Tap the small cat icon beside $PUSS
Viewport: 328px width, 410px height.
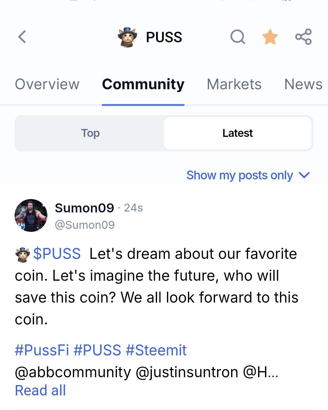22,254
